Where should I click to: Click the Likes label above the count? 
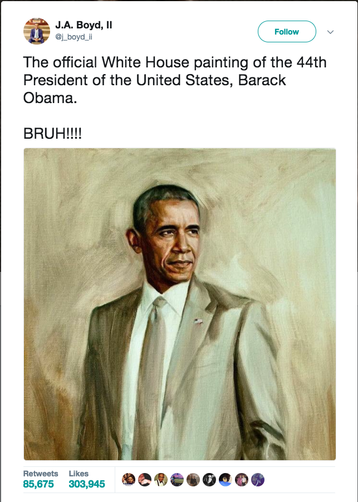tap(79, 474)
